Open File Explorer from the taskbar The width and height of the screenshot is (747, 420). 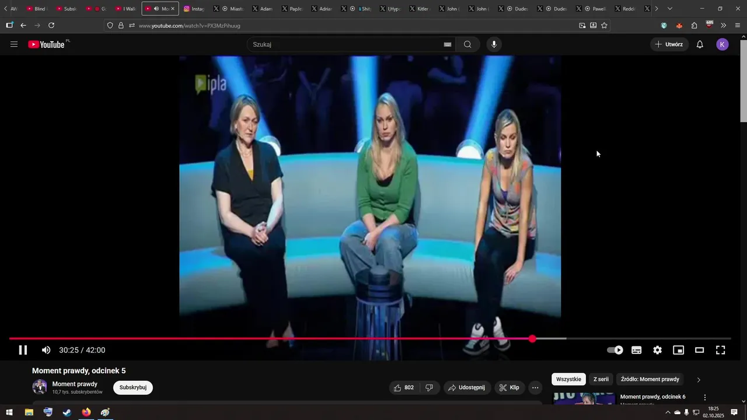pyautogui.click(x=29, y=412)
